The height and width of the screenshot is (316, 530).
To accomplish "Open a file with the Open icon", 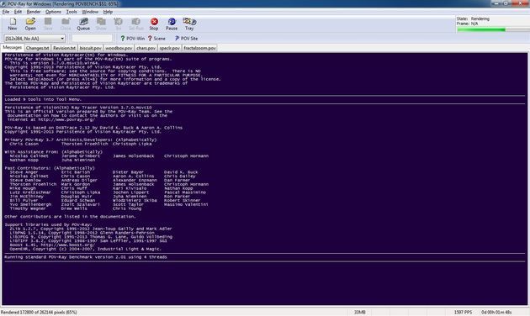I will point(30,24).
